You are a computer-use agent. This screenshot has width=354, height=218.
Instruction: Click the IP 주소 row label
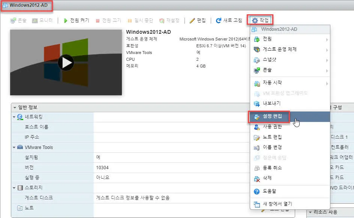pyautogui.click(x=32, y=137)
